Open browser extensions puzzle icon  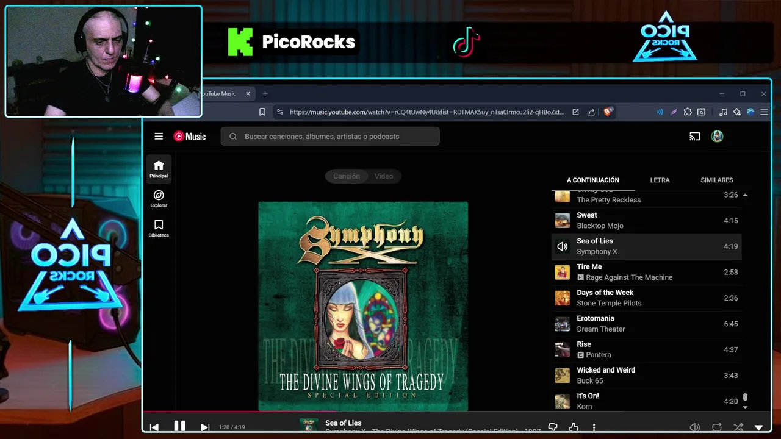(688, 112)
